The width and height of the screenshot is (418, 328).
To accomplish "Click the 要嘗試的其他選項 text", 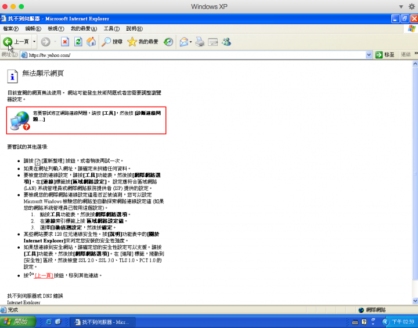I will [27, 147].
